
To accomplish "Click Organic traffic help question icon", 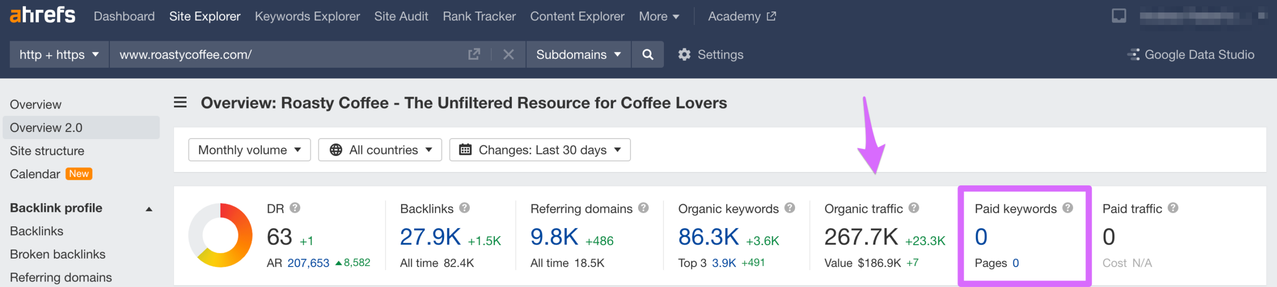I will [x=914, y=208].
